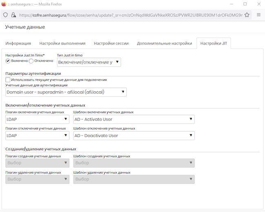
Task: Maximize the Firefox window
Action: [x=245, y=4]
